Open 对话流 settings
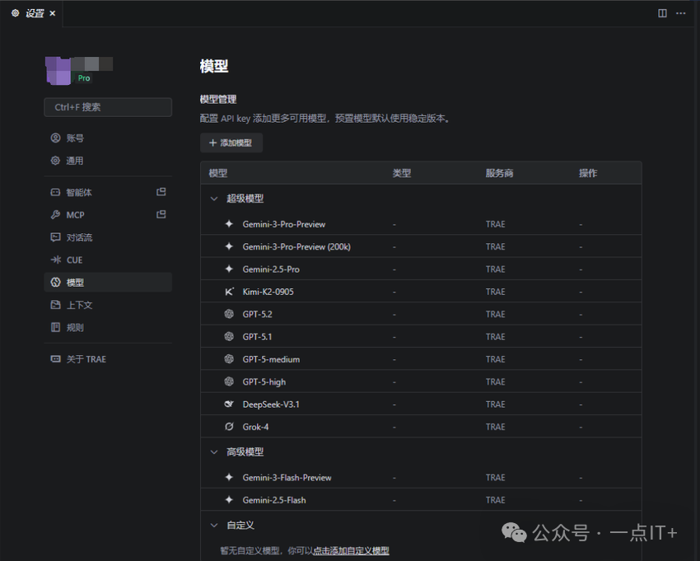The image size is (700, 561). point(108,237)
